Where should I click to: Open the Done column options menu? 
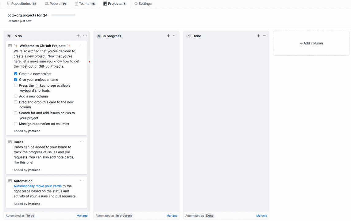tap(264, 36)
